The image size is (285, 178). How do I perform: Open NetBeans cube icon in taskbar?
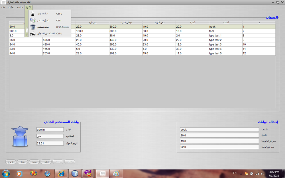point(75,174)
